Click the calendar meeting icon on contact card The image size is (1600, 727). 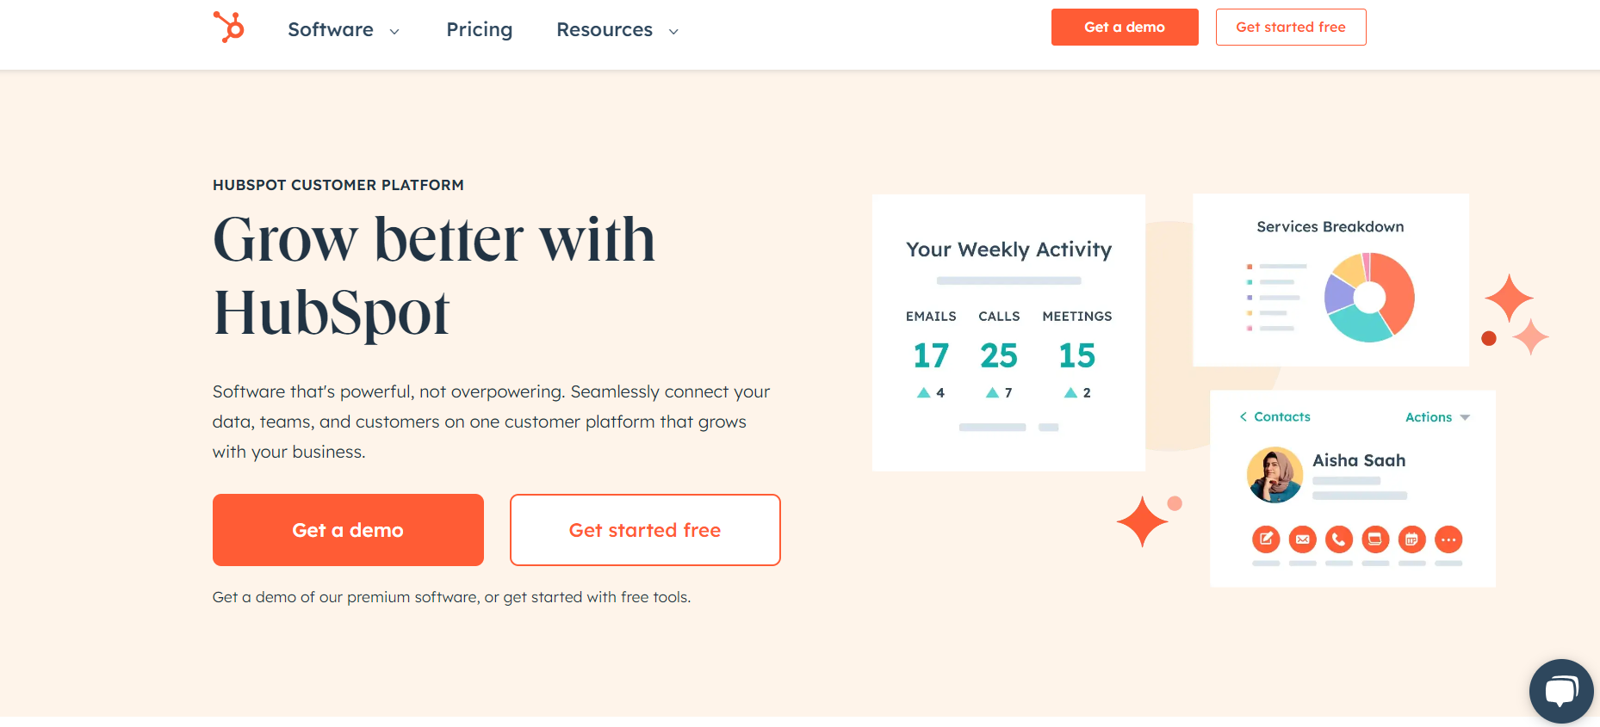(x=1412, y=539)
